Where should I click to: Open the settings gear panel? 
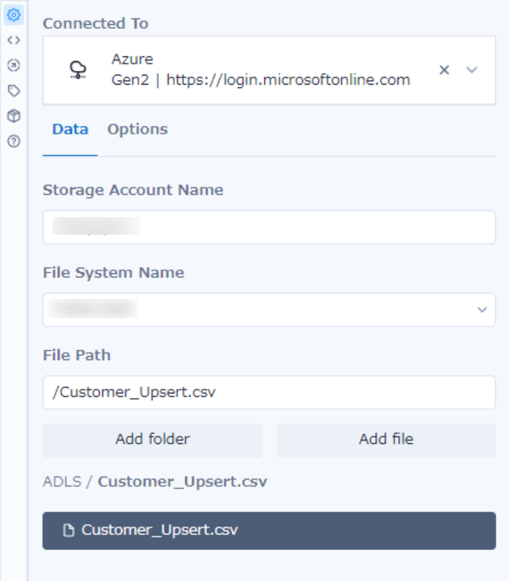point(14,14)
